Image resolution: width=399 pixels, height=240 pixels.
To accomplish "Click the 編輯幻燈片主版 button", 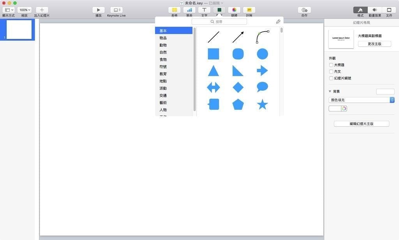I will (361, 124).
